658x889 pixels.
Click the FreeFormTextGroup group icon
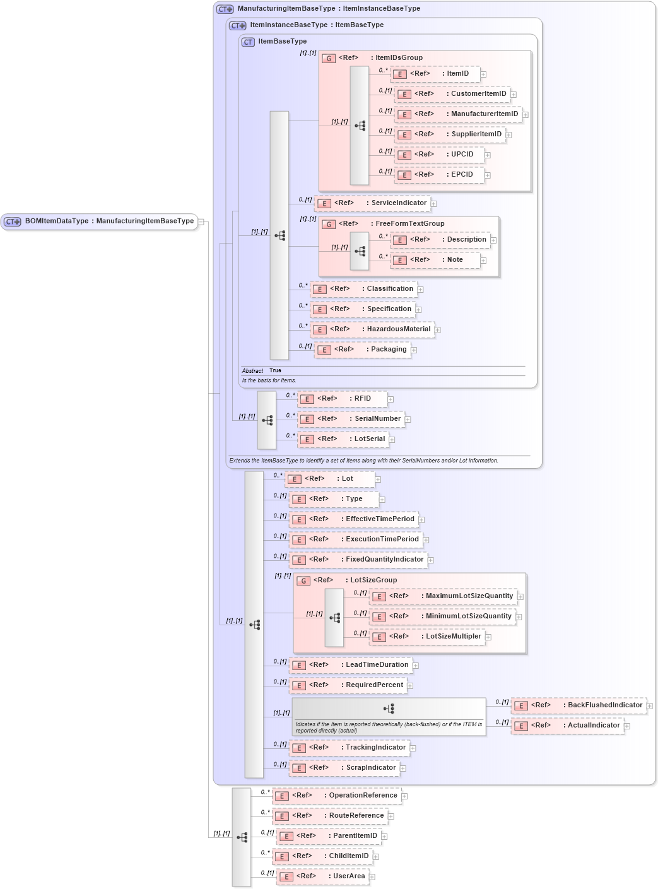coord(328,223)
